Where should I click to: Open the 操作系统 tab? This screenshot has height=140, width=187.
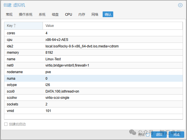click(x=25, y=15)
